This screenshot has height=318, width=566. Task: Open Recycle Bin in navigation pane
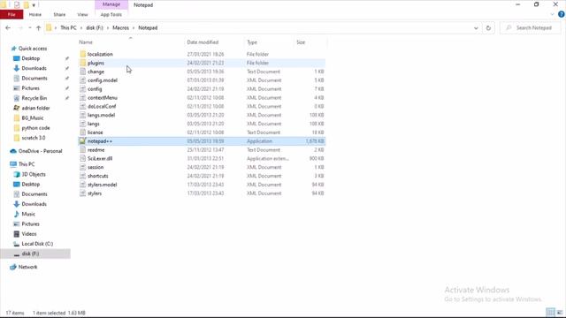coord(34,98)
